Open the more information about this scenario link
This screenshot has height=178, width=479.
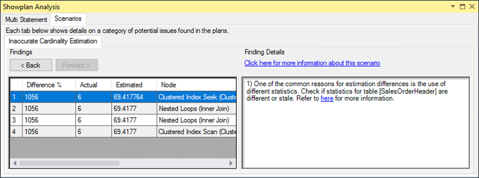(312, 63)
